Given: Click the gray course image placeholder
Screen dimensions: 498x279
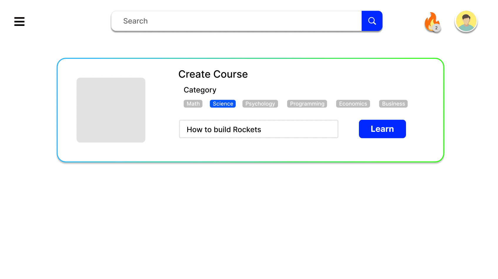Looking at the screenshot, I should click(x=111, y=110).
